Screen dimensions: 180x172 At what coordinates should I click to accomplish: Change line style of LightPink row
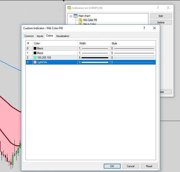[x=133, y=62]
